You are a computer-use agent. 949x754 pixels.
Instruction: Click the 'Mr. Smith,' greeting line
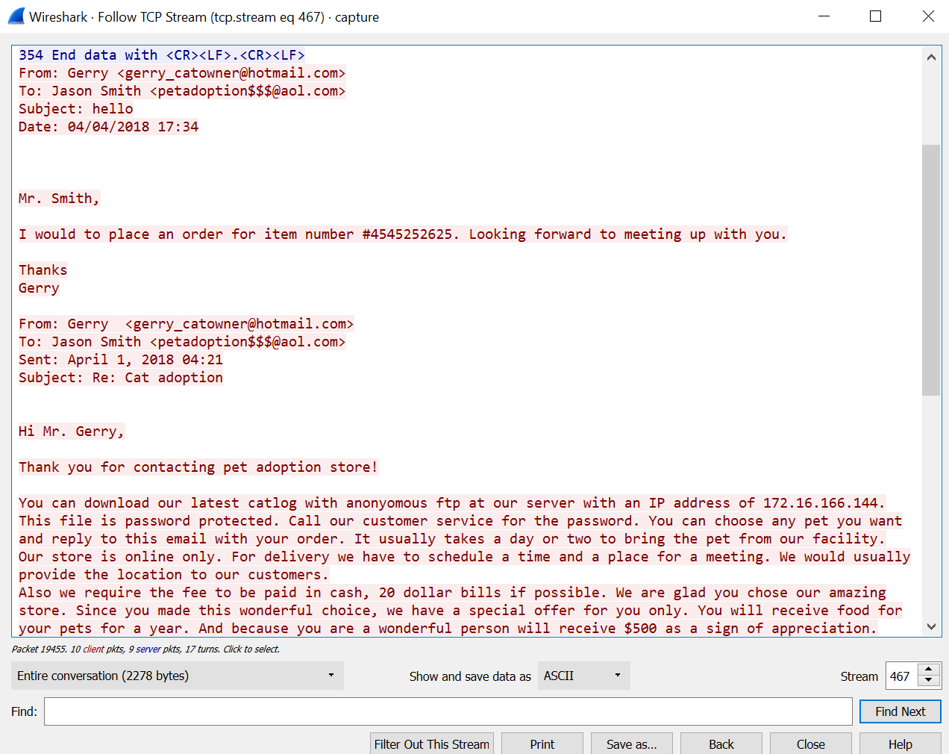pyautogui.click(x=59, y=199)
